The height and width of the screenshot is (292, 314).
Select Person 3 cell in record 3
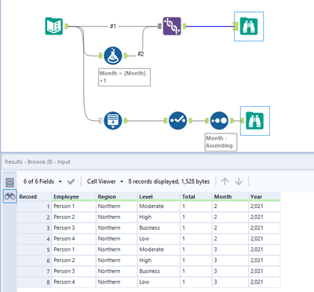[x=74, y=228]
